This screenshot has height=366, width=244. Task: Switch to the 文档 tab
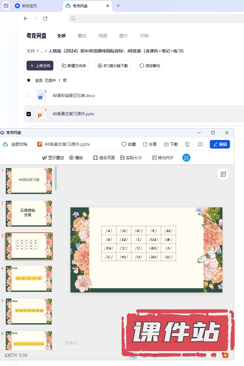[144, 36]
